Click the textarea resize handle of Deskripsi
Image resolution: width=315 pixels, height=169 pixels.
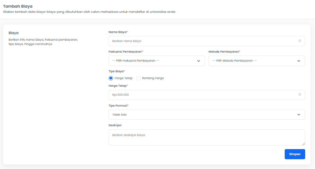click(x=303, y=144)
